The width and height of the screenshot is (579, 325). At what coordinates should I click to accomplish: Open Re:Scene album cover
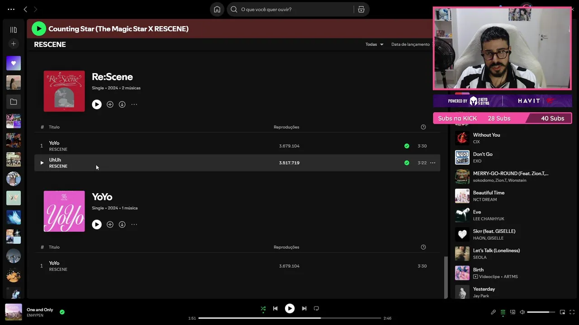point(64,91)
